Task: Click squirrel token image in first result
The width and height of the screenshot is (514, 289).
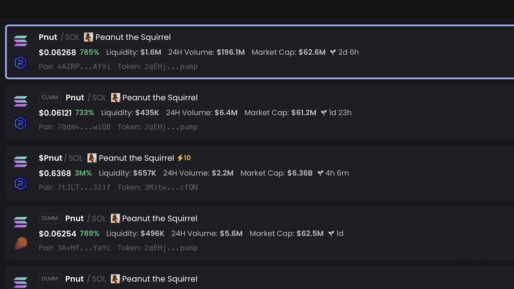Action: [88, 37]
